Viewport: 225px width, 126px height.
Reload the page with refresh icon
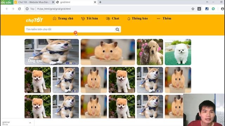pos(19,9)
